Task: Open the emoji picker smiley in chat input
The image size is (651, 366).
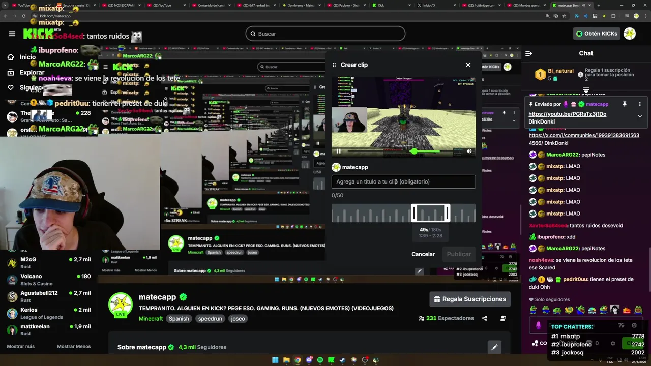Action: click(634, 325)
